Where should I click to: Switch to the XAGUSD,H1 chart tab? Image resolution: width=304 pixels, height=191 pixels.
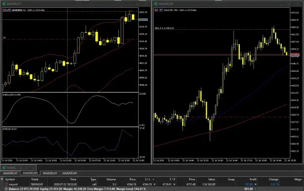[50, 173]
